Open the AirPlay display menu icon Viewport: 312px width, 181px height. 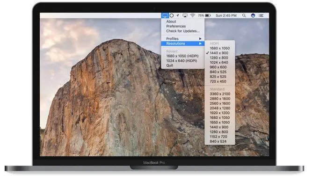185,15
